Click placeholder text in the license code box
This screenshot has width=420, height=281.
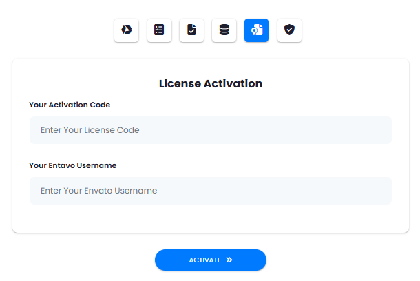pos(90,130)
